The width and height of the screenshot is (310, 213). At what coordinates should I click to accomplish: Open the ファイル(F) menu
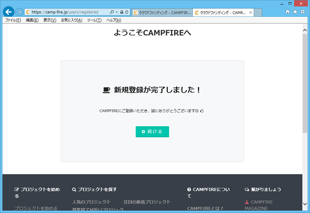point(13,20)
